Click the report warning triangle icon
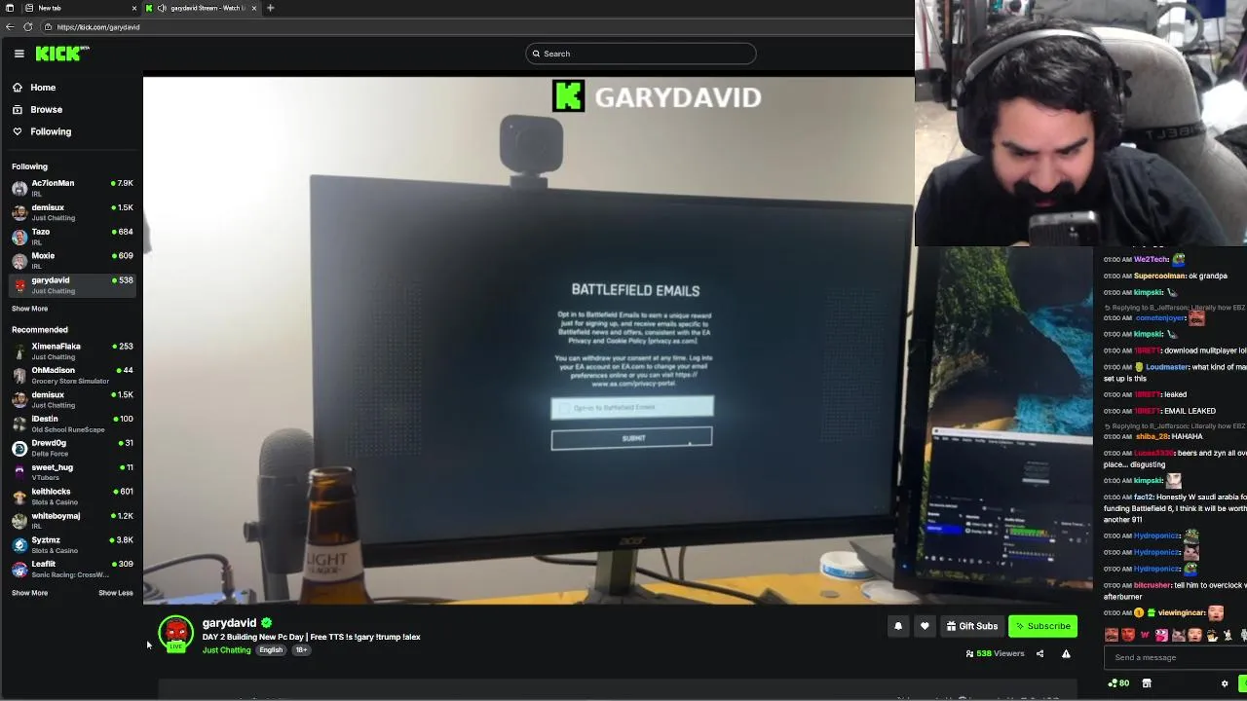 1066,653
